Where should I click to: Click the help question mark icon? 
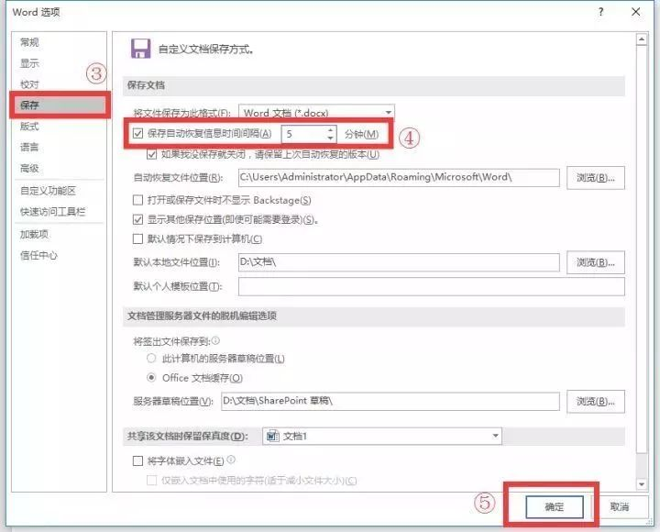(600, 12)
